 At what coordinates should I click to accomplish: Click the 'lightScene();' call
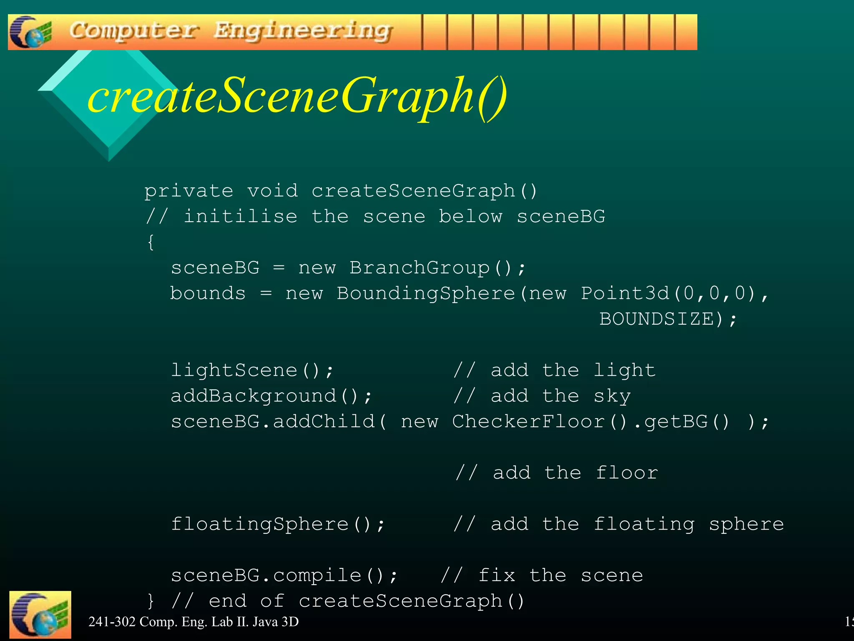pyautogui.click(x=252, y=371)
